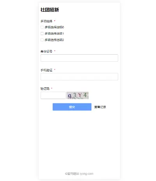The image size is (156, 181).
Task: Click the 多项选择 question label
Action: click(x=46, y=21)
